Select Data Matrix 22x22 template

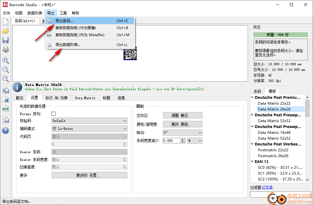[x=274, y=103]
